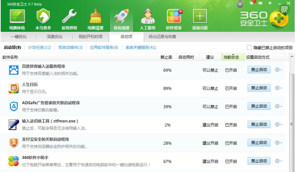
Task: Click 添加功能 plus icon
Action: click(x=200, y=16)
